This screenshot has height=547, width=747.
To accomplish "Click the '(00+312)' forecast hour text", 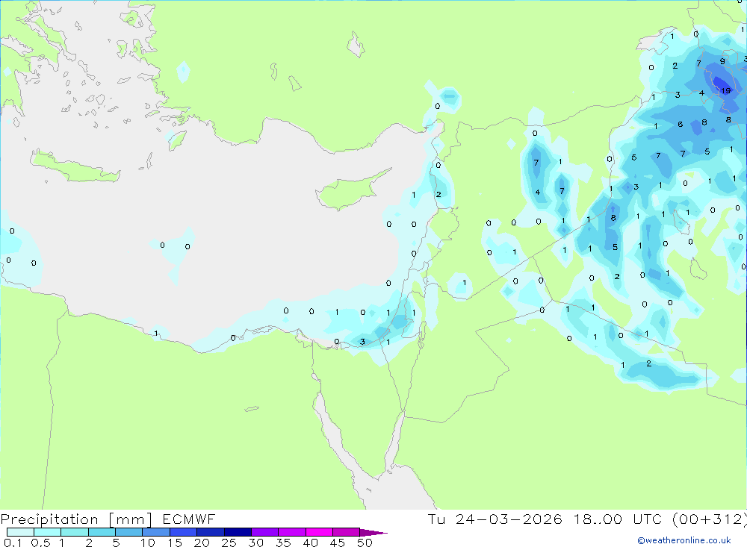I will click(710, 519).
